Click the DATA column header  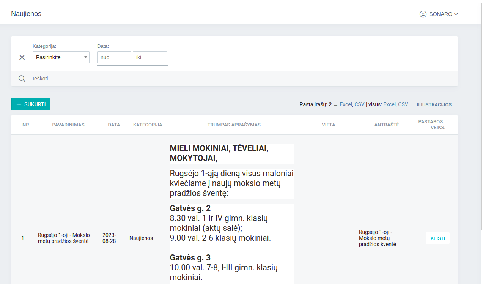click(114, 125)
